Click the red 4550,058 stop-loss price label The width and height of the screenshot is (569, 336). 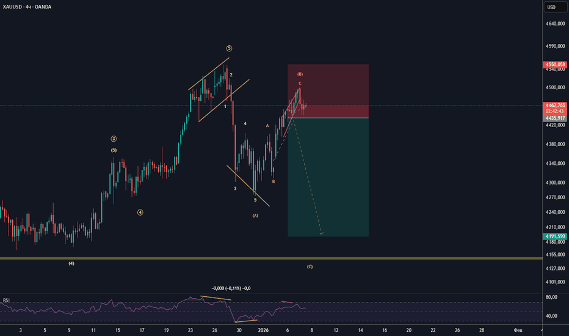click(555, 64)
